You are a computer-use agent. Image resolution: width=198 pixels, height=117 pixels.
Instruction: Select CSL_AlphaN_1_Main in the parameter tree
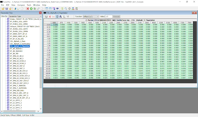click(18, 41)
